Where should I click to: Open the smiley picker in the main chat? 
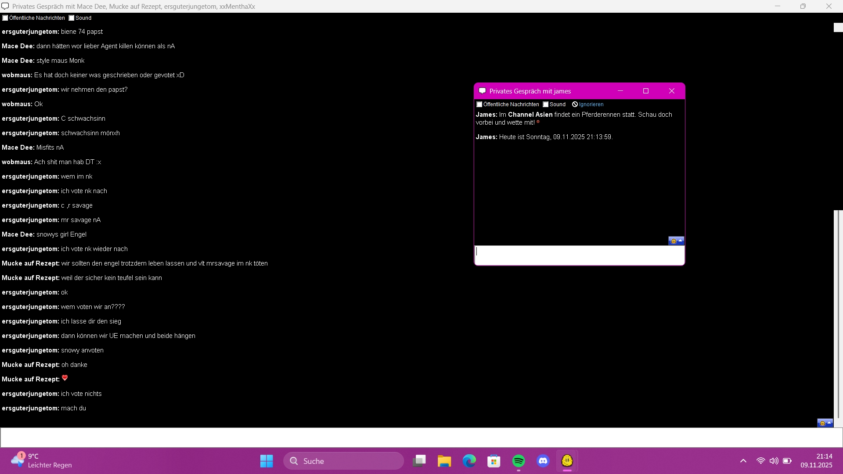[825, 423]
